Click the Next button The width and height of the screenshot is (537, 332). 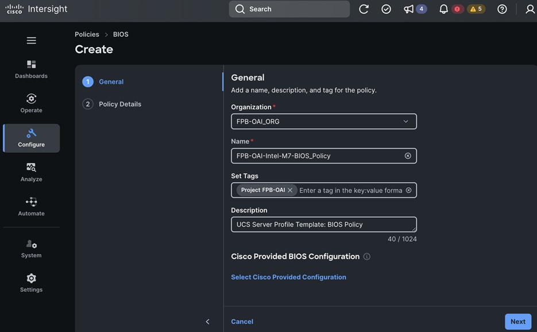pyautogui.click(x=518, y=322)
